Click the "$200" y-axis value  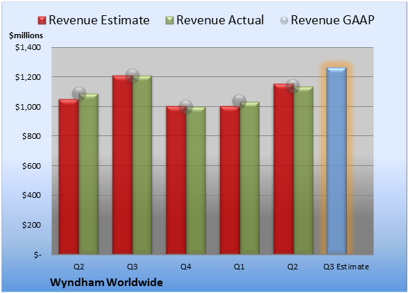tap(31, 225)
